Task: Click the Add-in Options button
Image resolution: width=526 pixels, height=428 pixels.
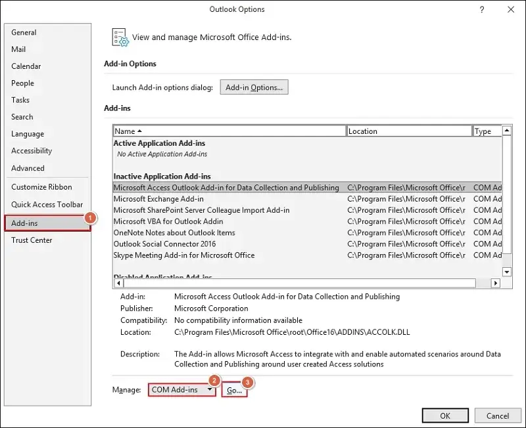Action: [x=253, y=87]
